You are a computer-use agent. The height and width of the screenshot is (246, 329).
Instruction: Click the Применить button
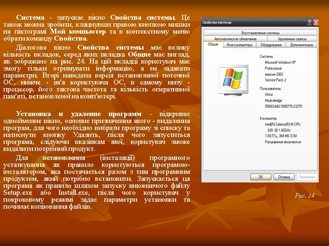(307, 177)
